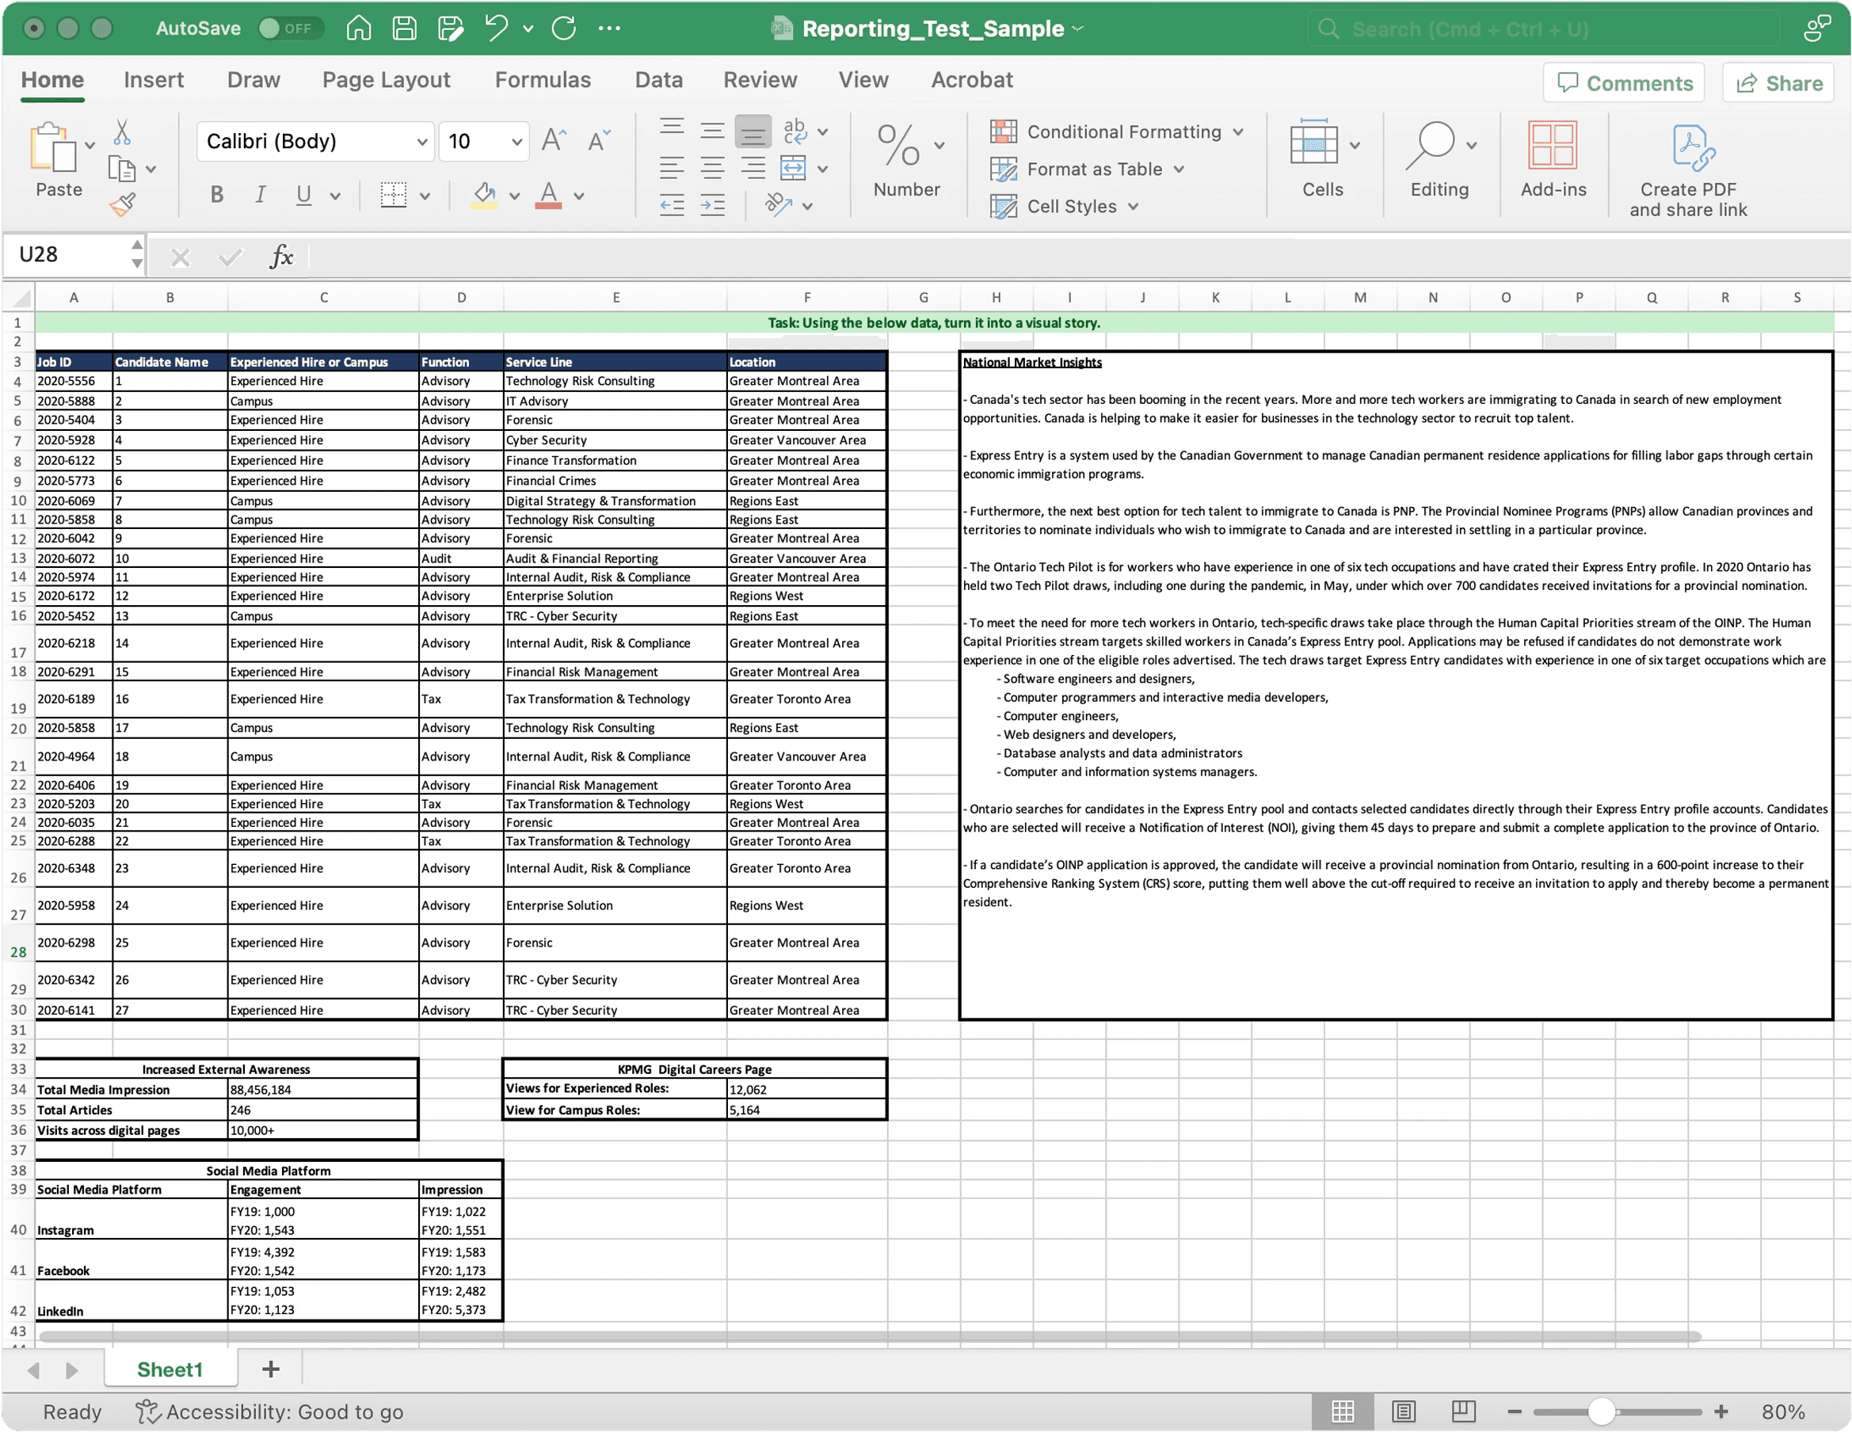Undo the last action

click(496, 28)
